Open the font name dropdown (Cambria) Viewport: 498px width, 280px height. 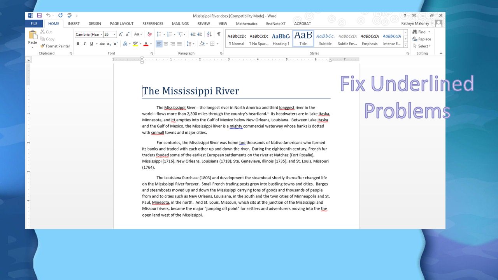(x=102, y=35)
